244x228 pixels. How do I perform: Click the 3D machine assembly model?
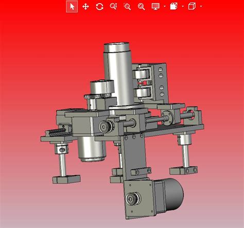pos(122,130)
